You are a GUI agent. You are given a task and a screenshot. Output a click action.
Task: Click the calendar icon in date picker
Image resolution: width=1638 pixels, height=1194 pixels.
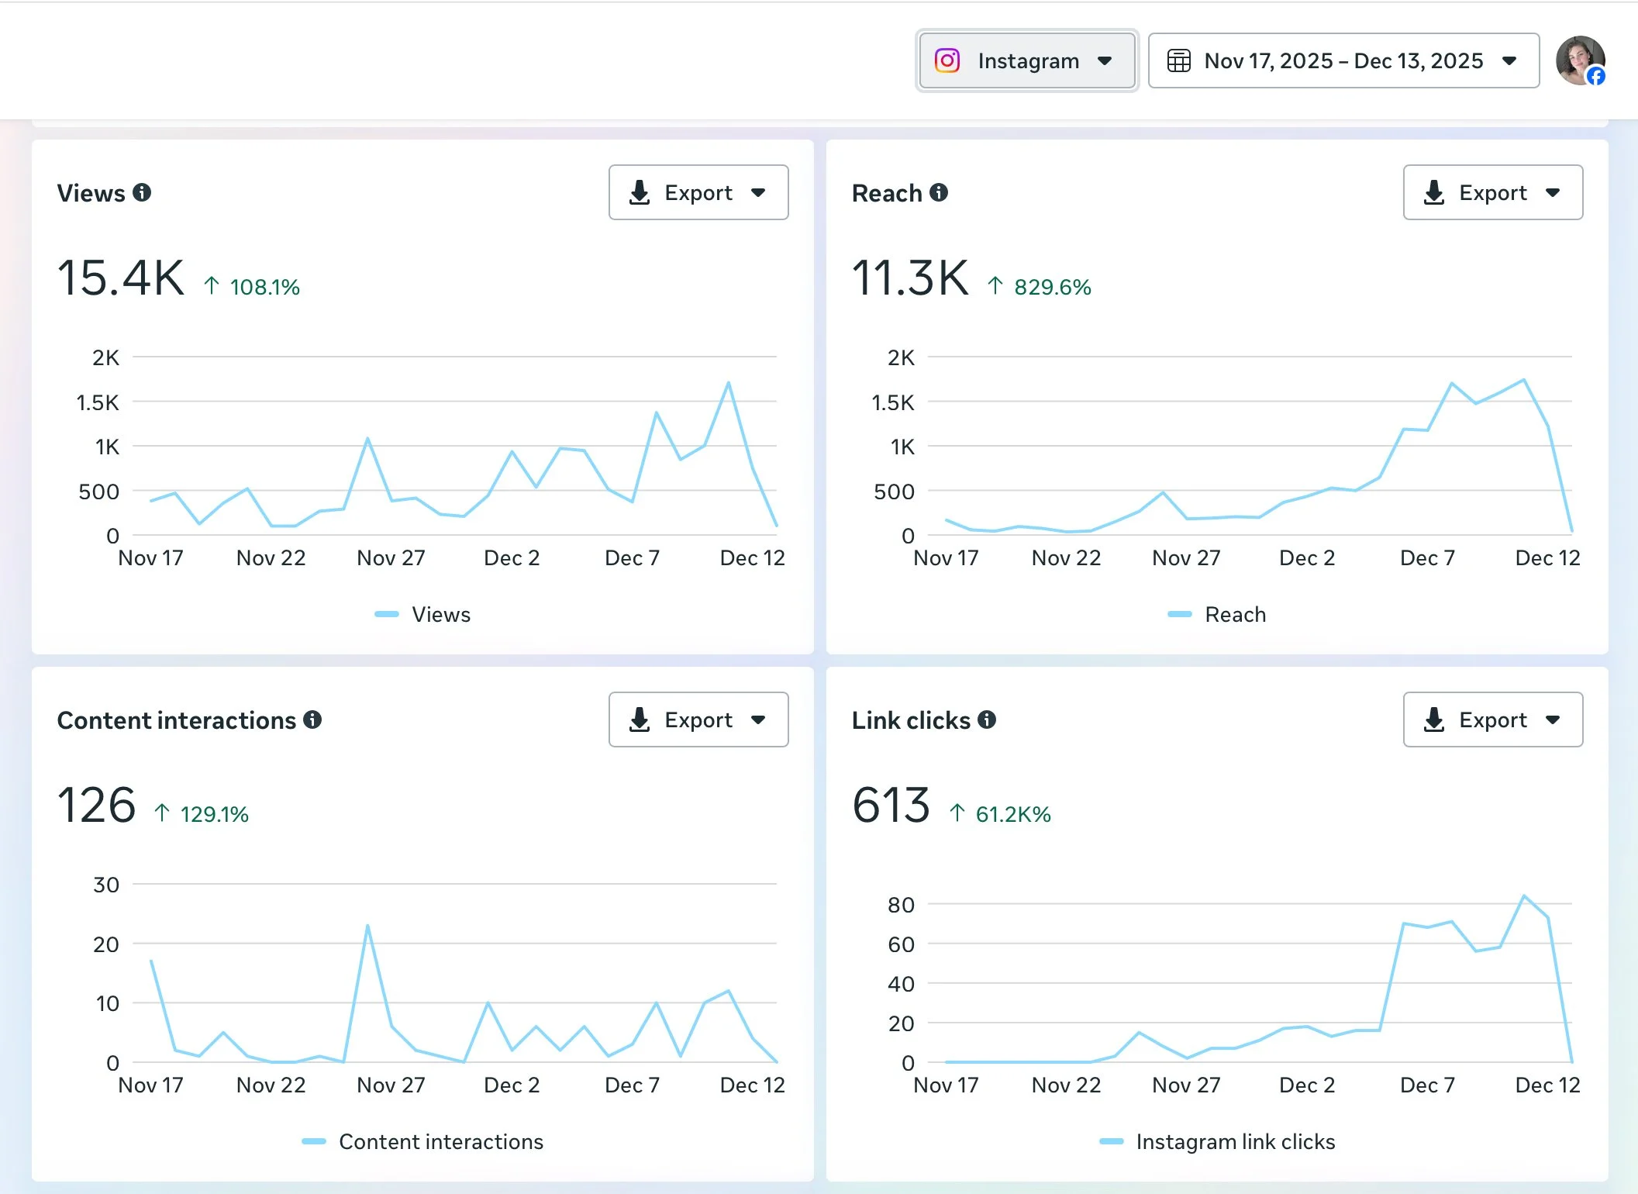click(x=1178, y=60)
